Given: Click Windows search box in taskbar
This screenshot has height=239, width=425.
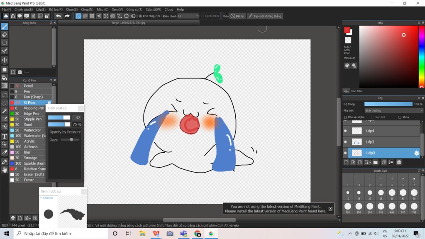Looking at the screenshot, I should [x=61, y=233].
